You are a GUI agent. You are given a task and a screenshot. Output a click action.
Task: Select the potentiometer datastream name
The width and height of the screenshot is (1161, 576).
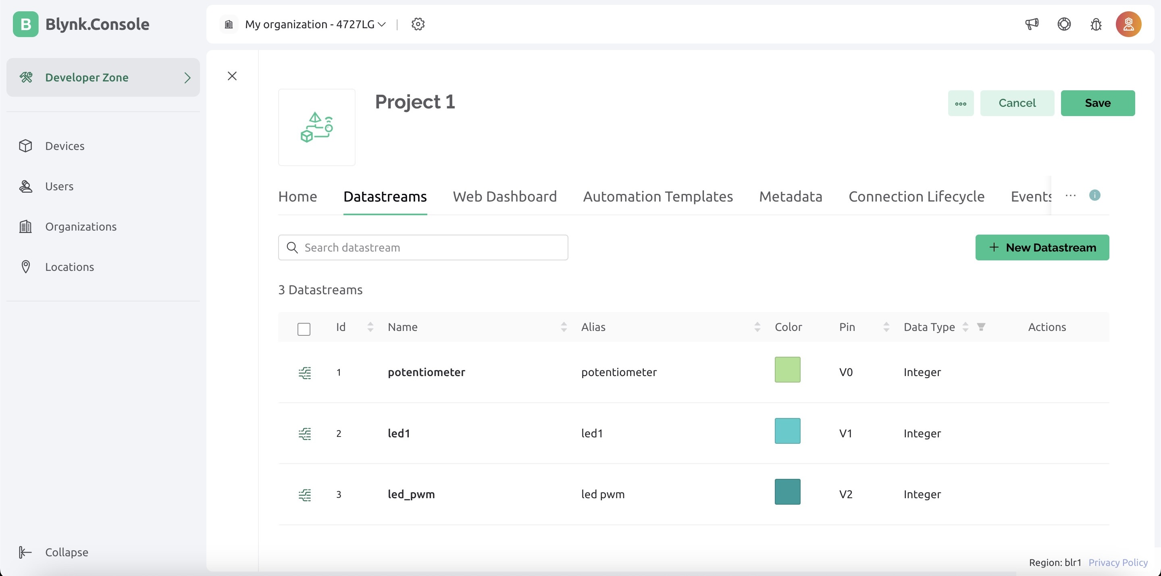(x=427, y=372)
